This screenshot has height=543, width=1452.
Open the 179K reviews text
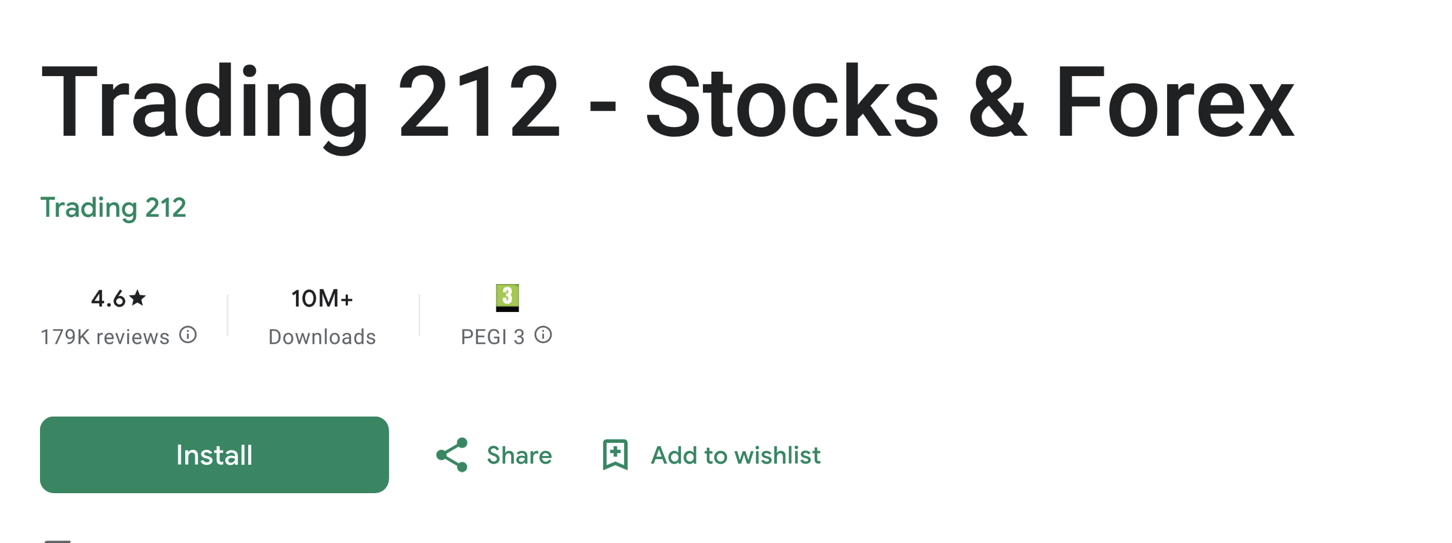coord(105,337)
